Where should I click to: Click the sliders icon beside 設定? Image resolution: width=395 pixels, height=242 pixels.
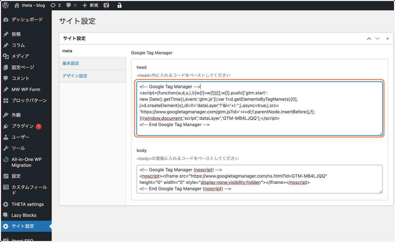coord(6,176)
